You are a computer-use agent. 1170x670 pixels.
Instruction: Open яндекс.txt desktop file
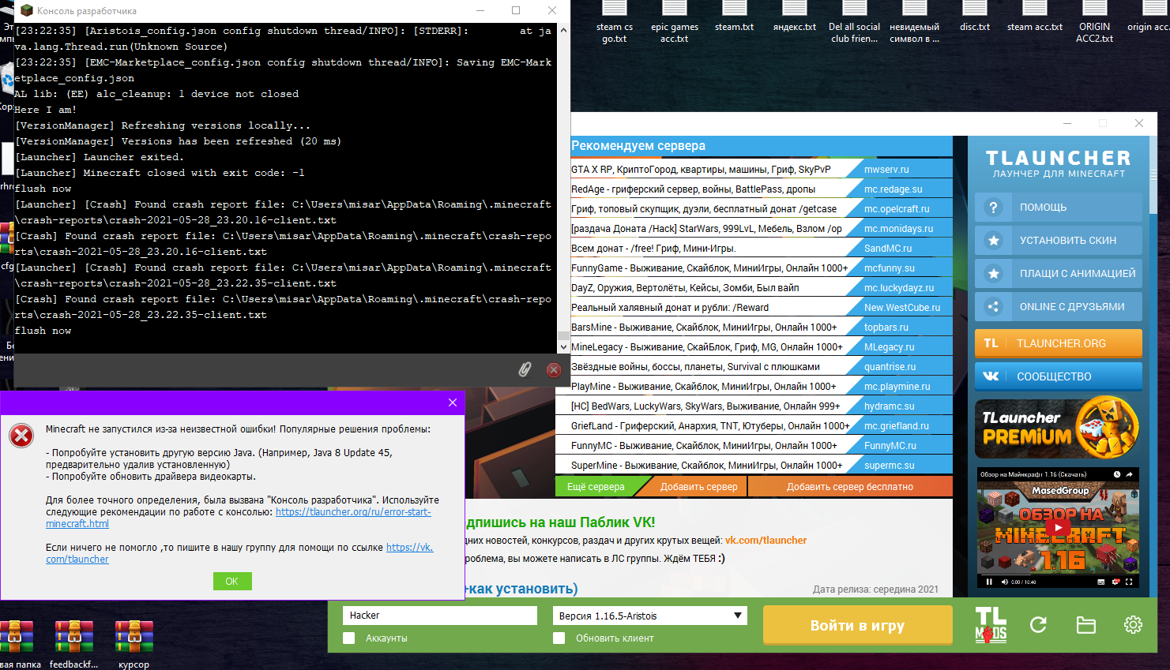pos(795,17)
